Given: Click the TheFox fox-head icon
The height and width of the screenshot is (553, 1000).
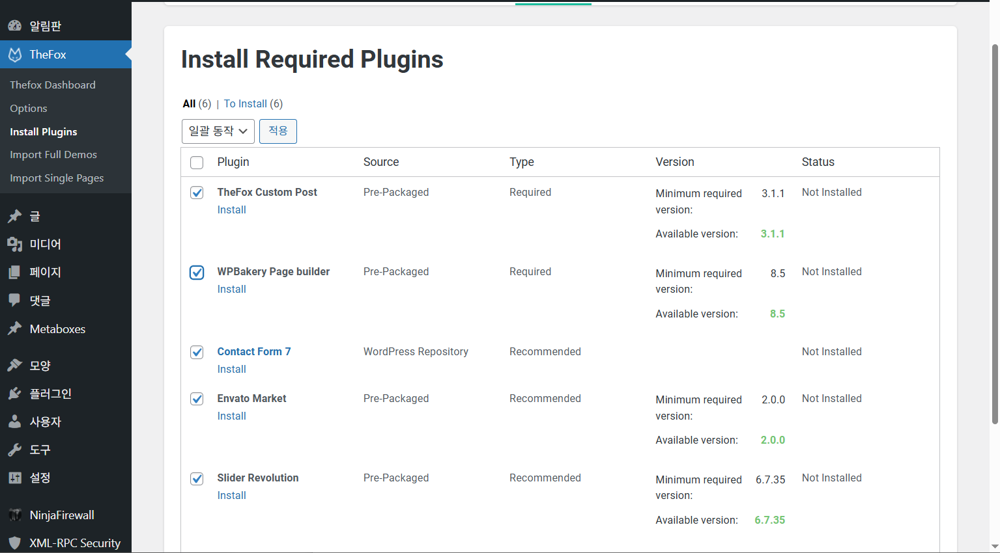Looking at the screenshot, I should point(14,55).
